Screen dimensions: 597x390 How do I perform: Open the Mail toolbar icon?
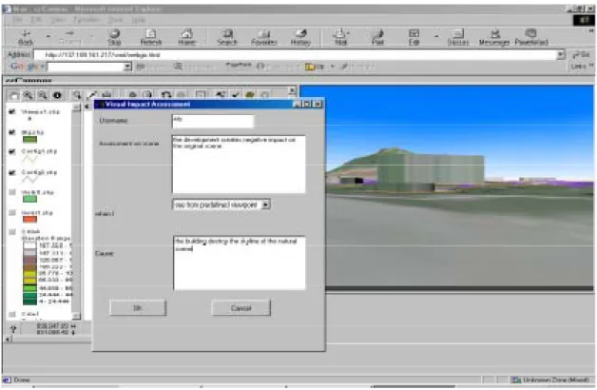[340, 37]
